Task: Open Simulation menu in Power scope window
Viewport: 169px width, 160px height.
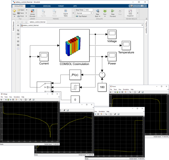Action: pos(126,89)
